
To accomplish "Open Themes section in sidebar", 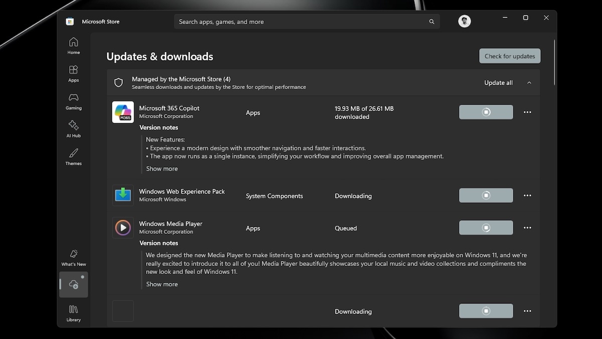I will point(73,157).
